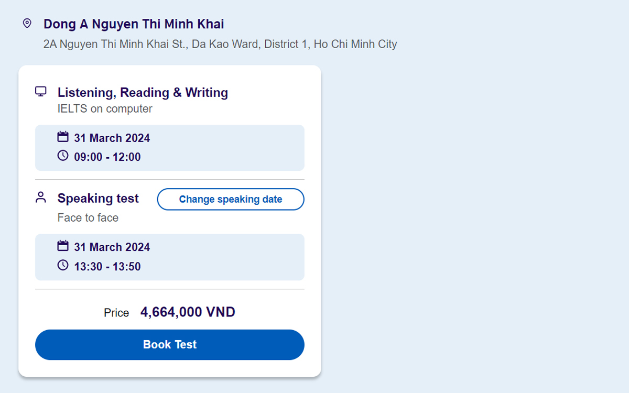Image resolution: width=629 pixels, height=393 pixels.
Task: Click the price 4,664,000 VND
Action: [188, 312]
